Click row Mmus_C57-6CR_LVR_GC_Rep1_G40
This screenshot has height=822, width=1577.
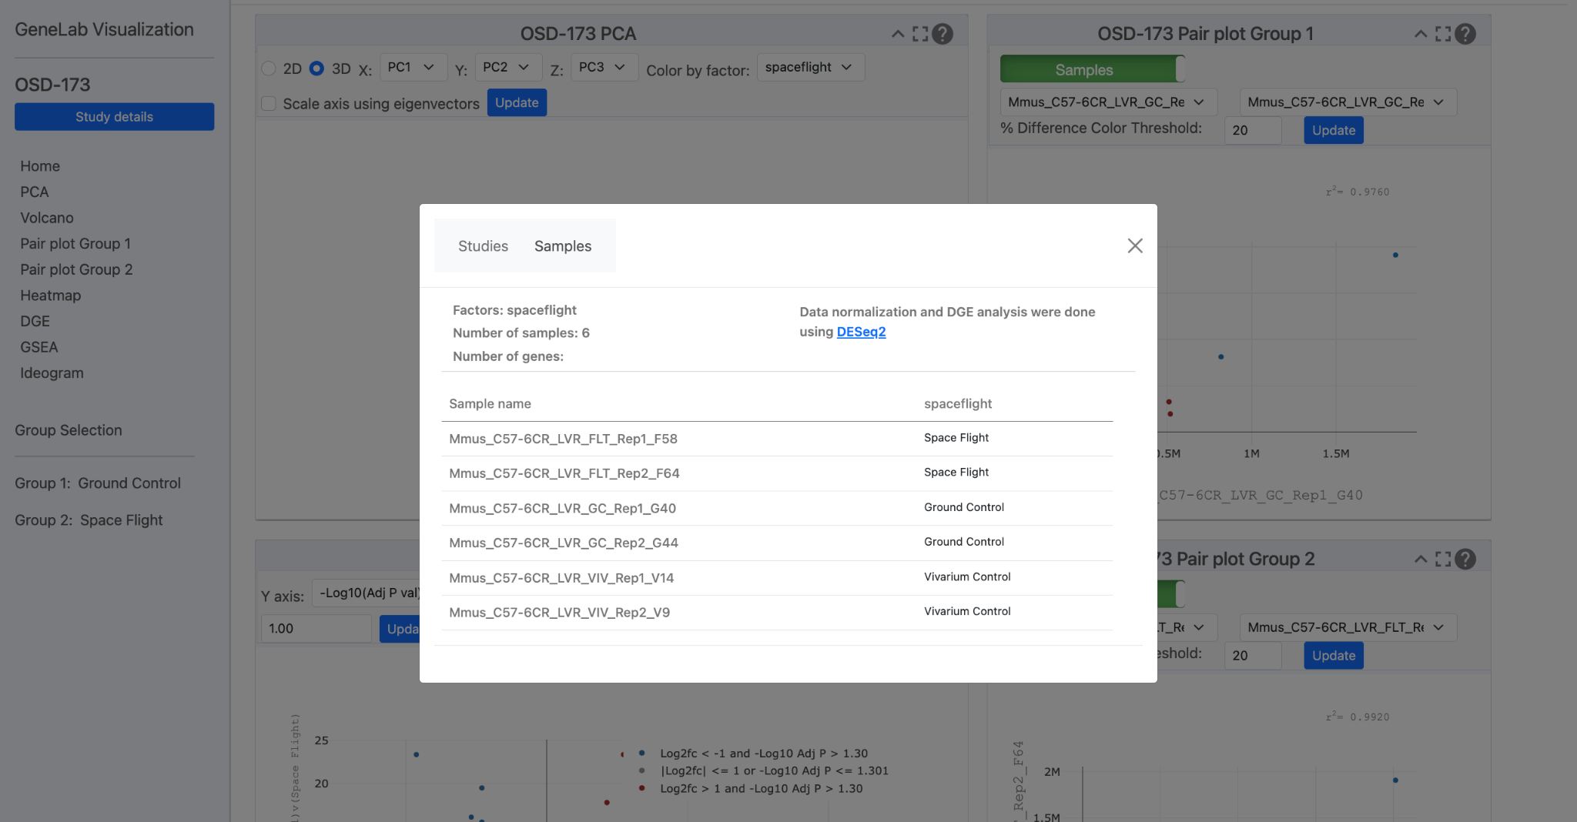click(777, 508)
